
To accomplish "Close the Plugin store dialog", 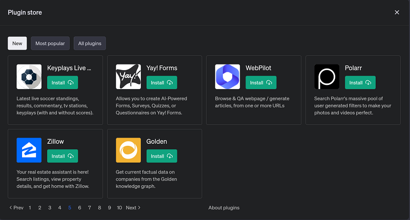I will pos(397,12).
